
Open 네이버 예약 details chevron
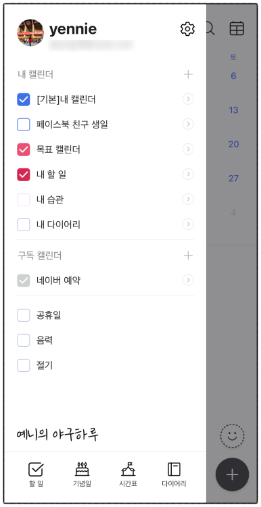pyautogui.click(x=188, y=280)
